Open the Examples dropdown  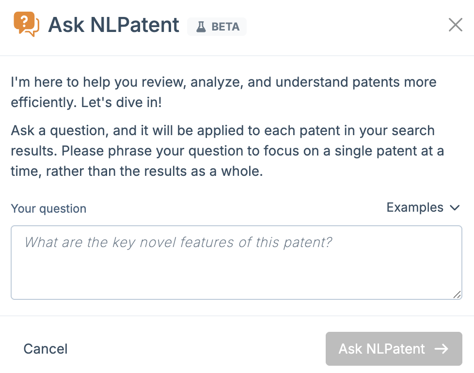click(x=423, y=208)
